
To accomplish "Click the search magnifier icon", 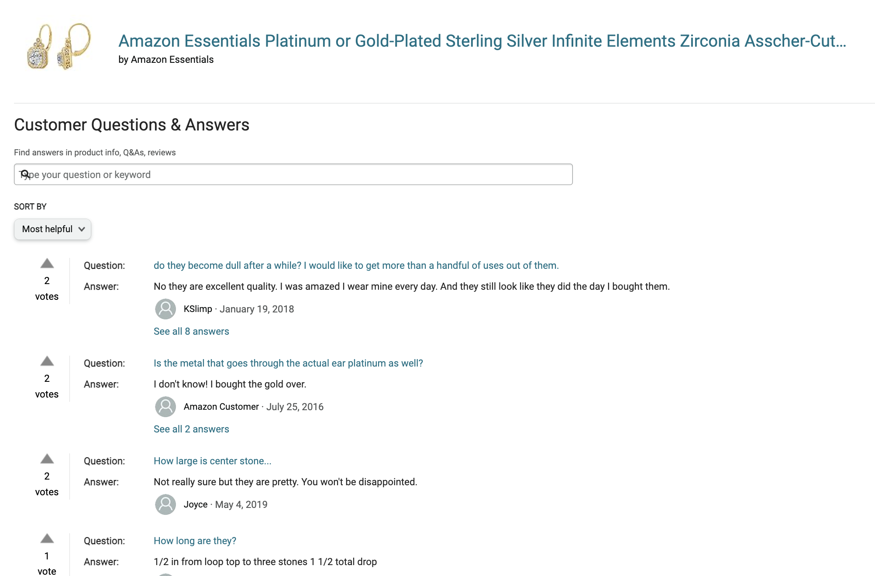I will tap(25, 175).
